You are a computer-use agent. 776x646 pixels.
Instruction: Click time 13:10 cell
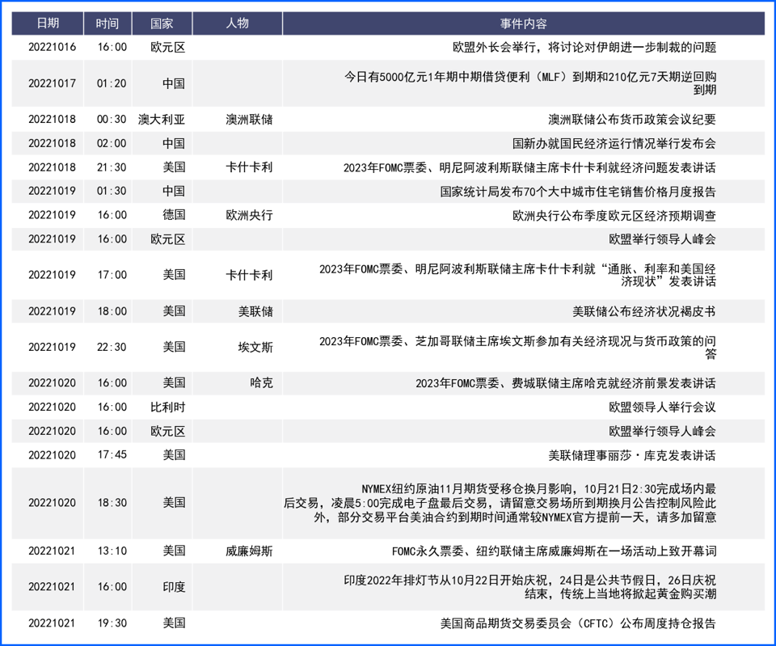point(112,551)
